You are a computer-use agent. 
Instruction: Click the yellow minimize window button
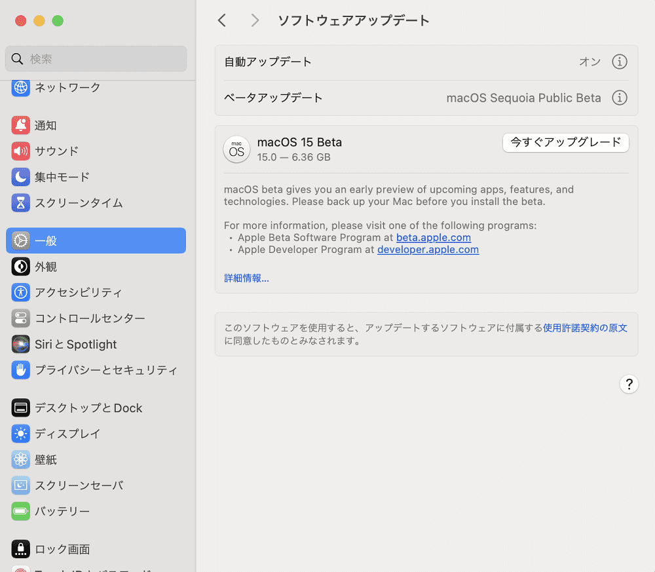coord(39,20)
